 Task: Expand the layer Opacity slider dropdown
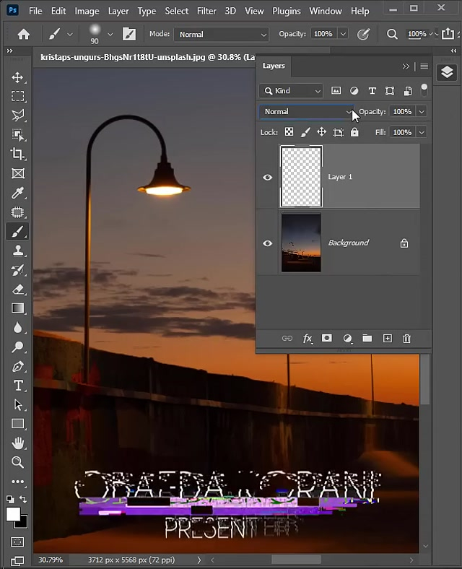[x=421, y=112]
